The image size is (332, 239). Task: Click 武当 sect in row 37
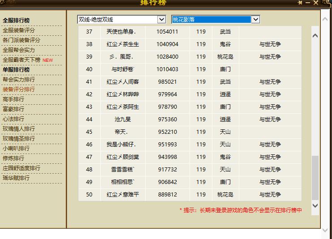point(225,32)
